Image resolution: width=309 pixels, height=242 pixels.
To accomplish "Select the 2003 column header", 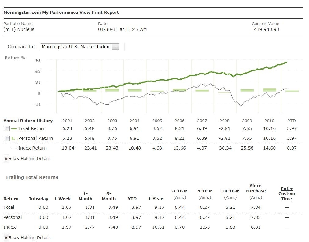I will (112, 121).
